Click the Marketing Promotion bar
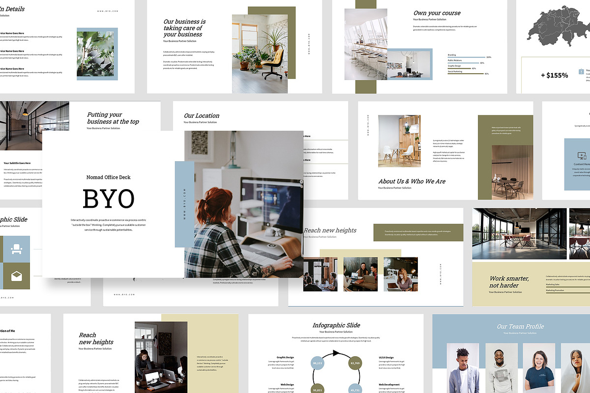This screenshot has width=590, height=393. 567,292
